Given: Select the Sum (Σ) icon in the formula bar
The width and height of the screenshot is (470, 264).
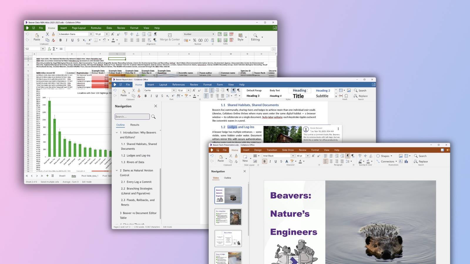Looking at the screenshot, I should (54, 48).
